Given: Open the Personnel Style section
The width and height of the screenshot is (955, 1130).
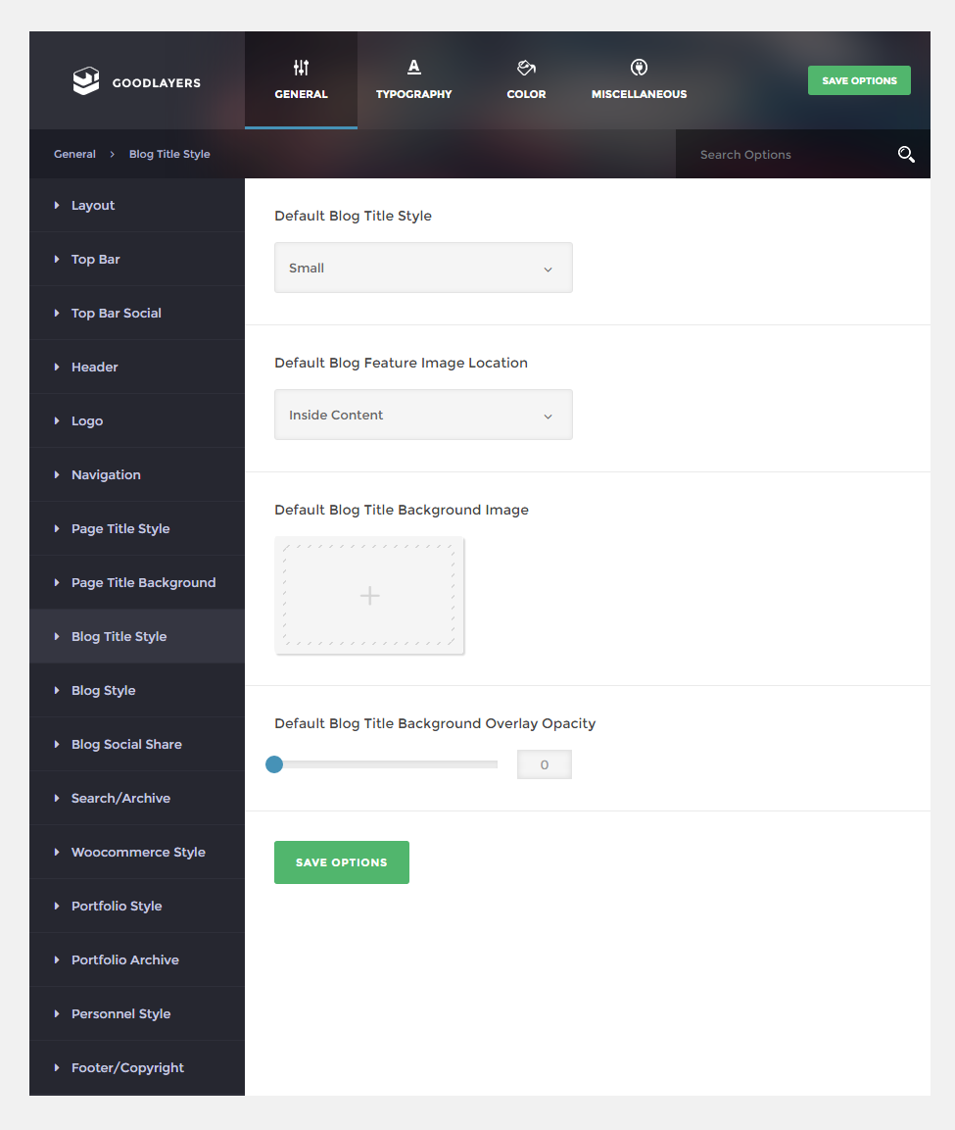Looking at the screenshot, I should point(137,1014).
